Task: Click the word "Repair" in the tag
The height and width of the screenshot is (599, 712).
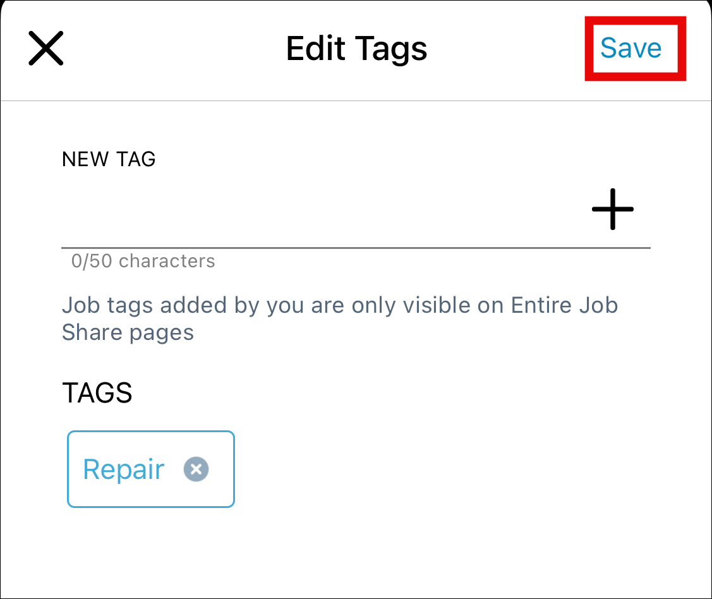Action: click(x=124, y=469)
